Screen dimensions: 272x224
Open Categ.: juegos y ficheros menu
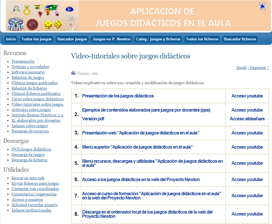pyautogui.click(x=158, y=39)
